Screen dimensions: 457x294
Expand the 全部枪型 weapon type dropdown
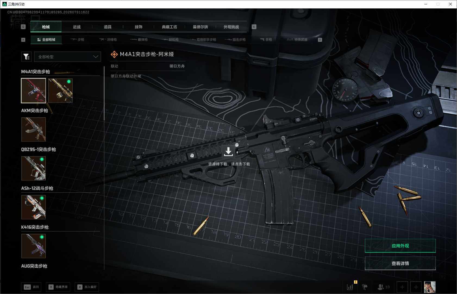[x=67, y=57]
